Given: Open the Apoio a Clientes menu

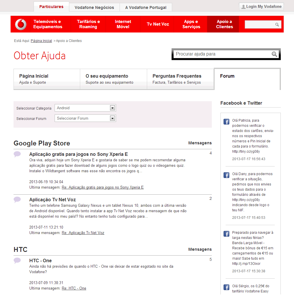Looking at the screenshot, I should pyautogui.click(x=223, y=24).
